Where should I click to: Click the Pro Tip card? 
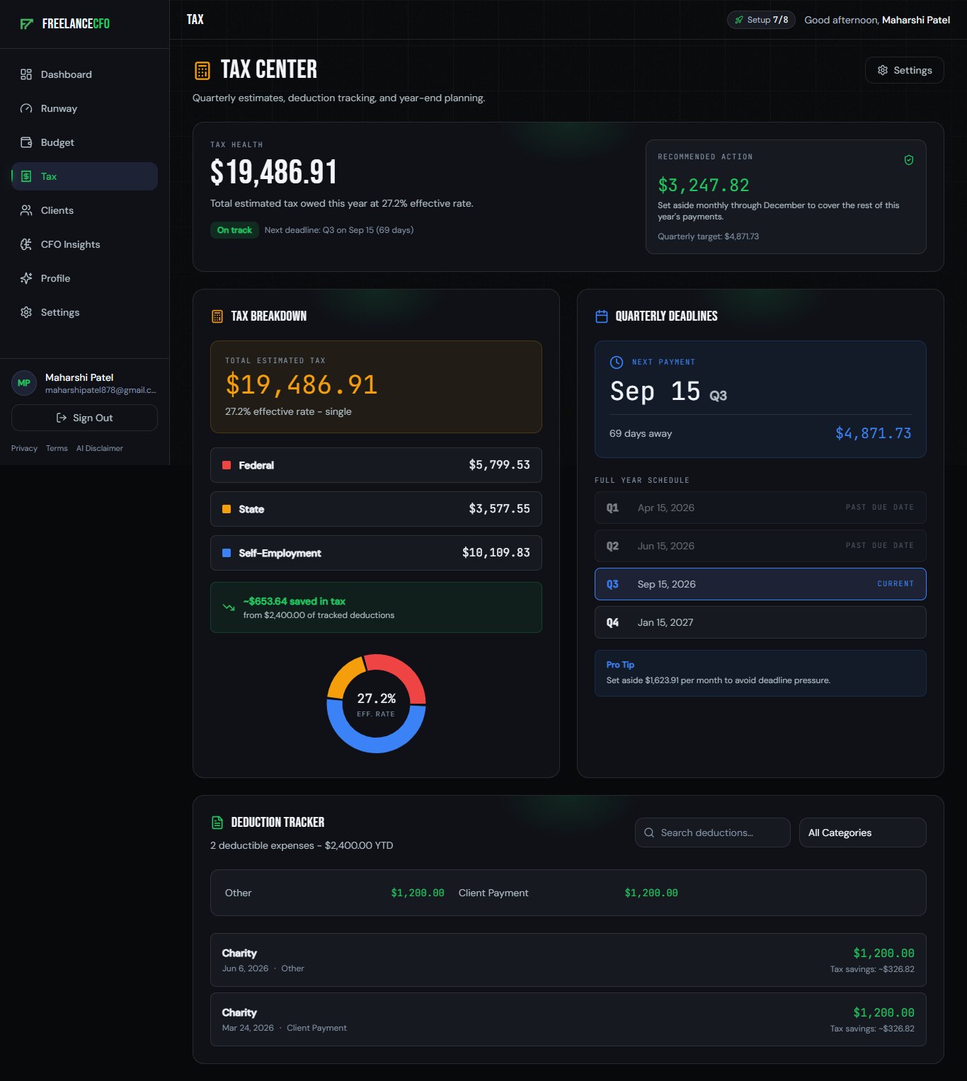(x=760, y=673)
